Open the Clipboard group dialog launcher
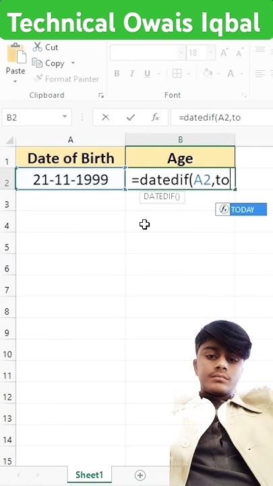273x486 pixels. click(x=101, y=95)
